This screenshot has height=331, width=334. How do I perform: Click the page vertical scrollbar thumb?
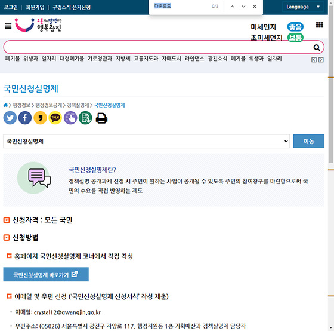331,84
